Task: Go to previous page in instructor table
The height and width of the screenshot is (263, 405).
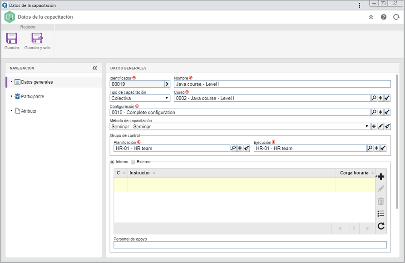Action: [x=340, y=228]
